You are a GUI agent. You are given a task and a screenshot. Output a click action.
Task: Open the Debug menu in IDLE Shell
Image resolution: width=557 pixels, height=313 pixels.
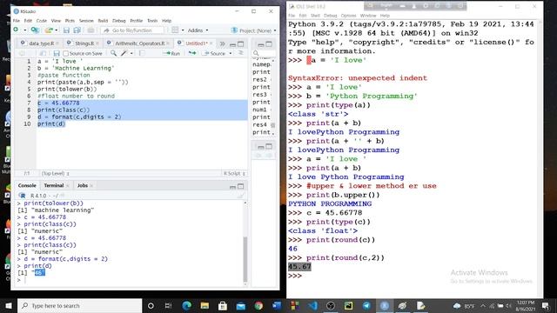tap(330, 16)
